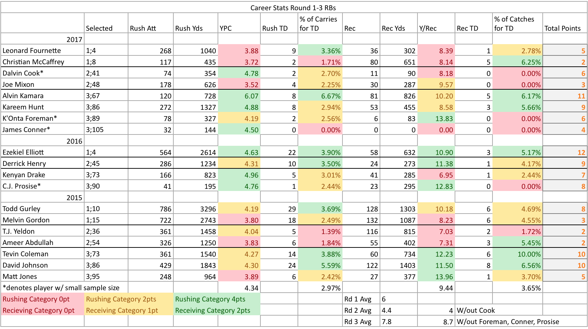The image size is (588, 329).
Task: Click the Rush Yds column header
Action: [196, 23]
